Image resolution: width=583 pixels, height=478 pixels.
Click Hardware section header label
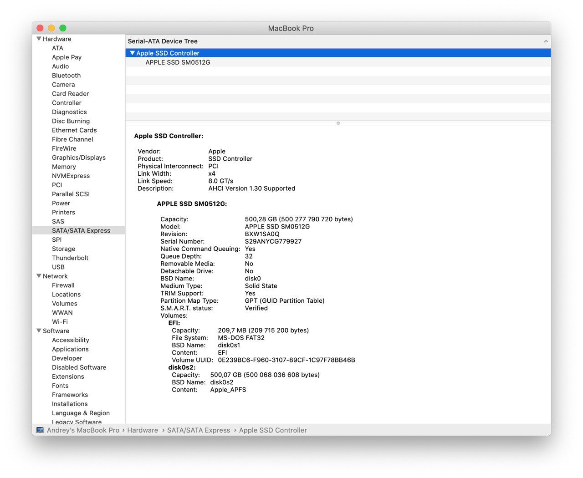[x=57, y=39]
